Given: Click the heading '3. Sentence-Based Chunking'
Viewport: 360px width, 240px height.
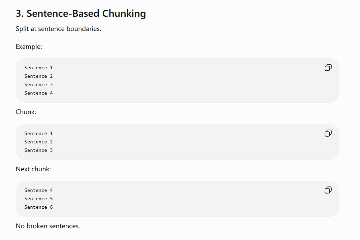Looking at the screenshot, I should (x=81, y=13).
